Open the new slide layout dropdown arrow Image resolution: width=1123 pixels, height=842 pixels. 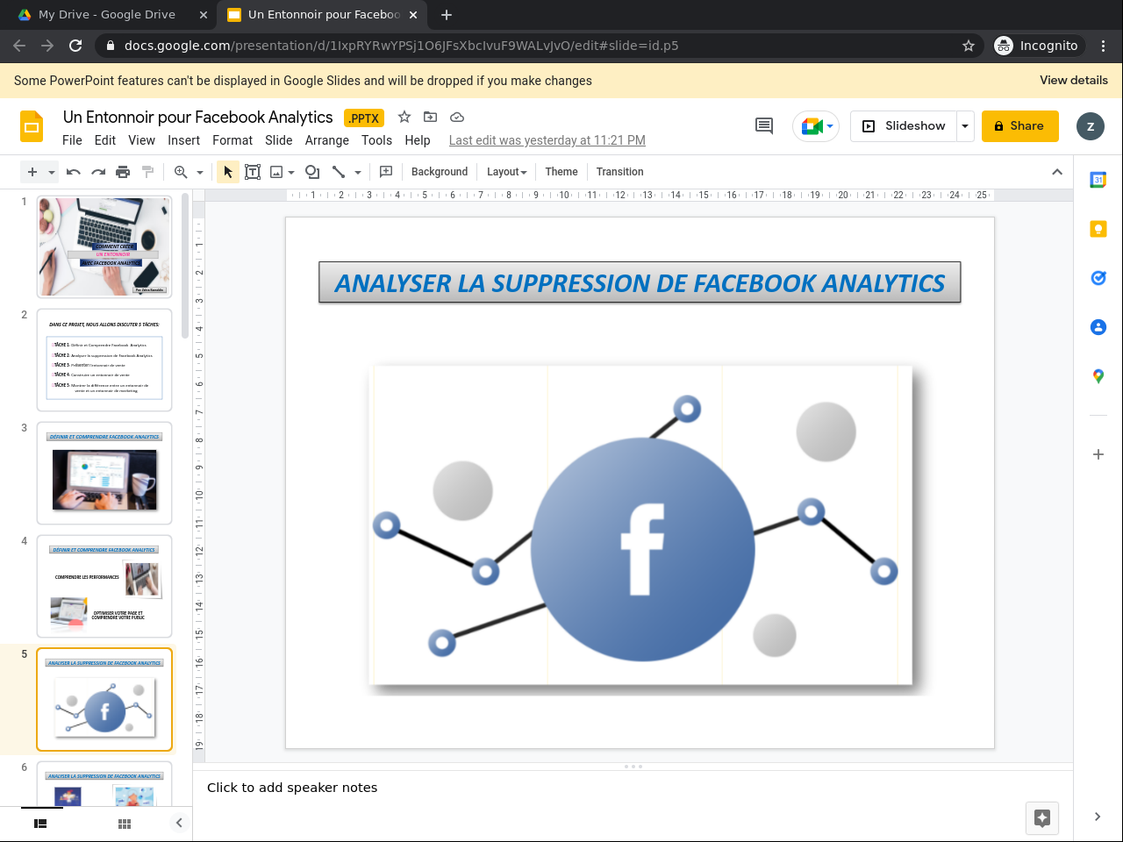pos(52,172)
